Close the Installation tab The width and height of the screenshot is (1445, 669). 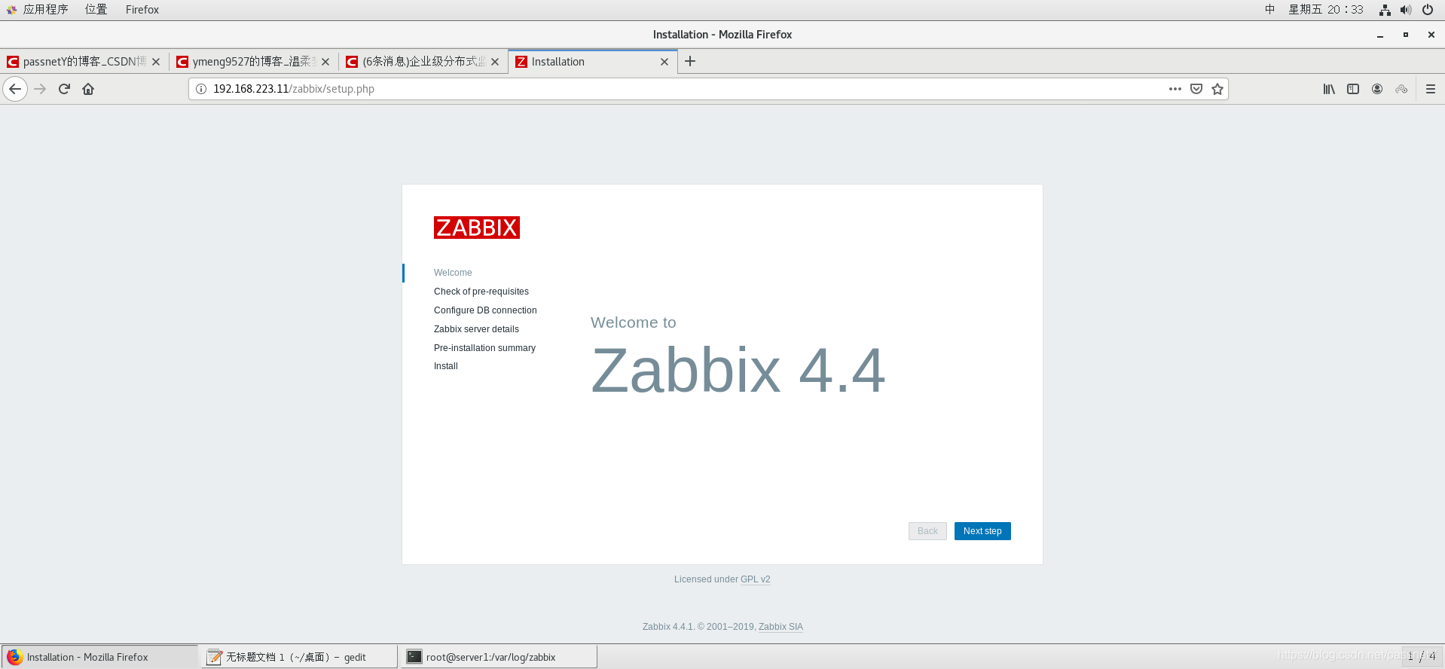tap(664, 62)
